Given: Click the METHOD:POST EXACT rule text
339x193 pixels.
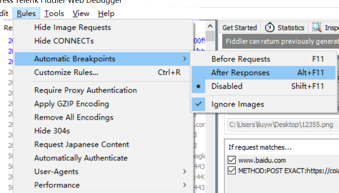Looking at the screenshot, I should pyautogui.click(x=289, y=171).
